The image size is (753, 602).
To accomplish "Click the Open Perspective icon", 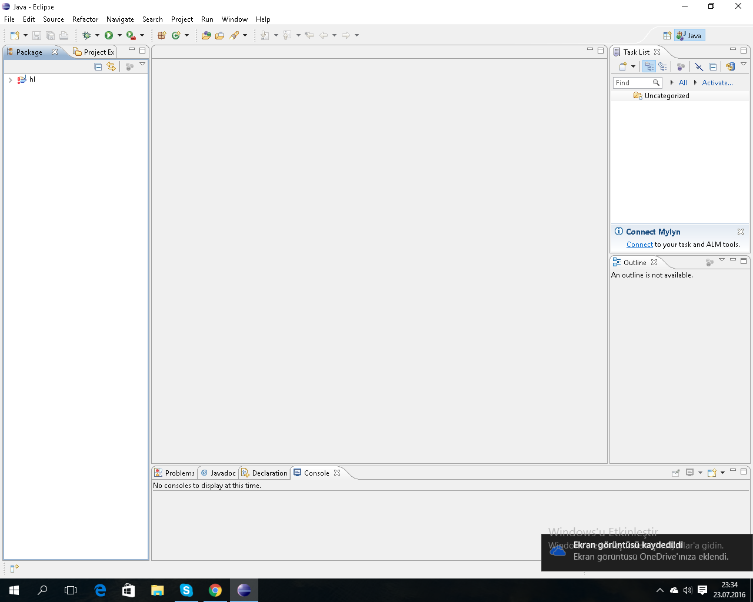I will tap(667, 35).
